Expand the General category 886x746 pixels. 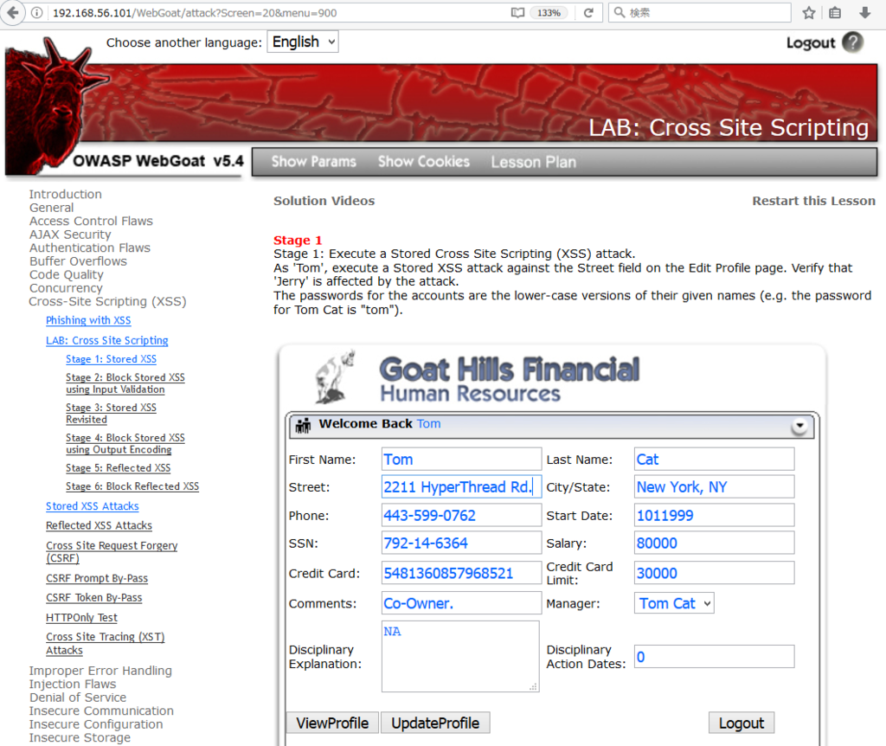tap(51, 208)
